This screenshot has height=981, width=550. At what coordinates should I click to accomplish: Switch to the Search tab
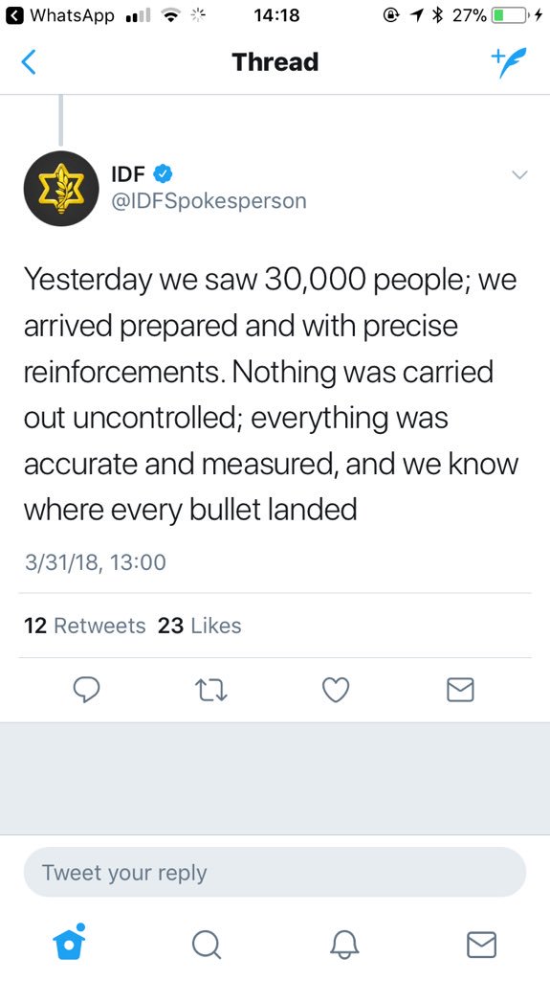207,944
